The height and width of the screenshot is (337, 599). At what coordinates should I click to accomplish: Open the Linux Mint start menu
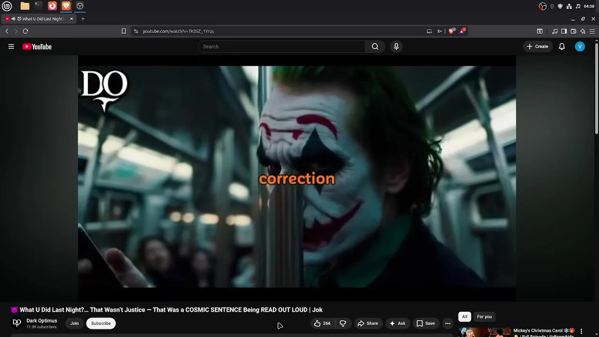pos(7,6)
